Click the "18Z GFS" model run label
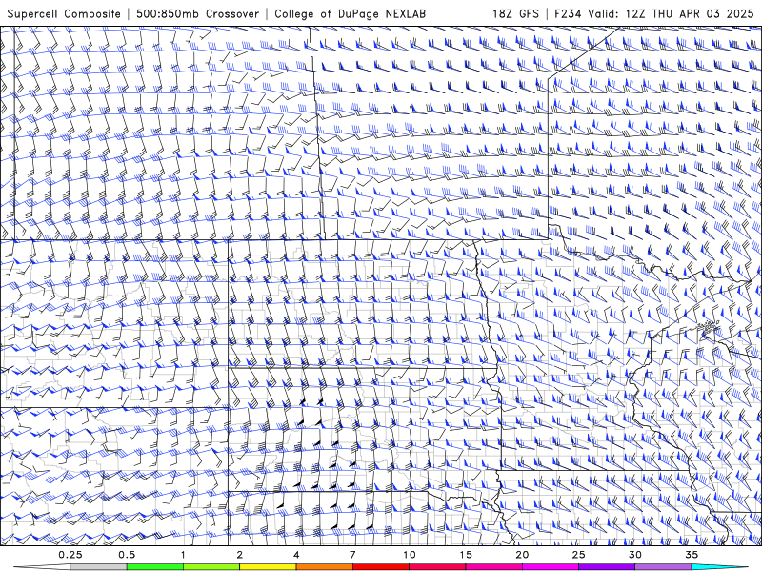The image size is (762, 572). point(515,13)
